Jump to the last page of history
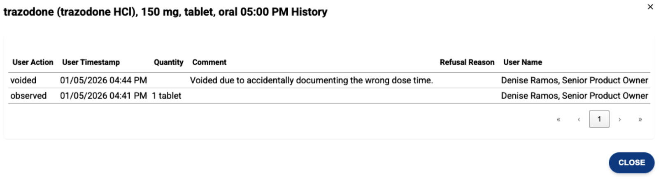The width and height of the screenshot is (661, 179). tap(640, 119)
